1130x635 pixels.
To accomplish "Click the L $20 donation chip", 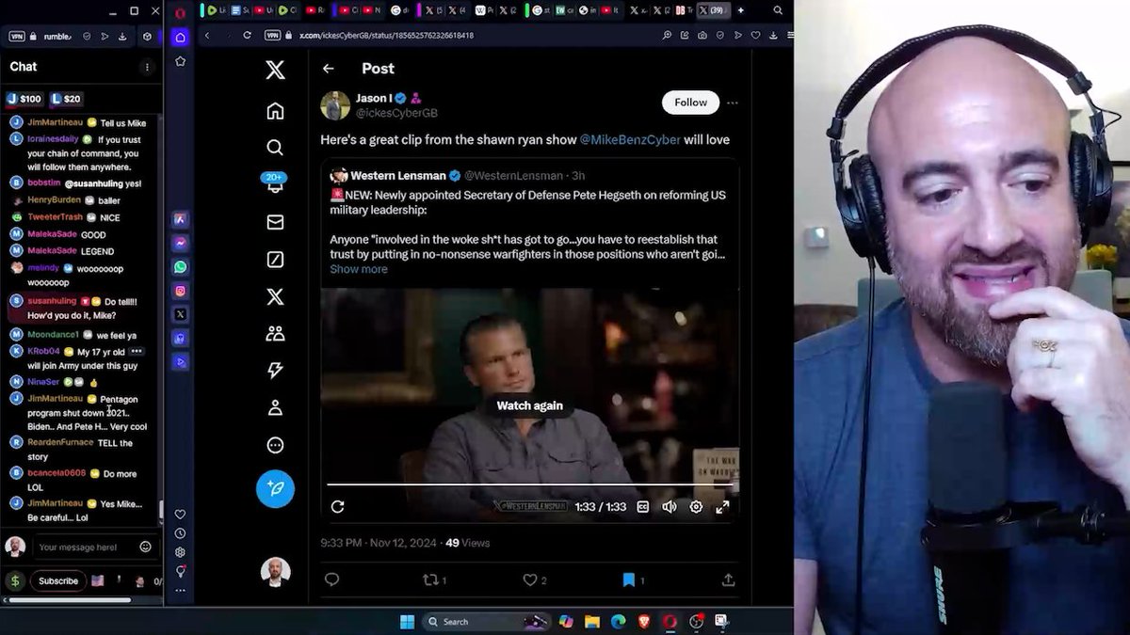I will coord(66,99).
